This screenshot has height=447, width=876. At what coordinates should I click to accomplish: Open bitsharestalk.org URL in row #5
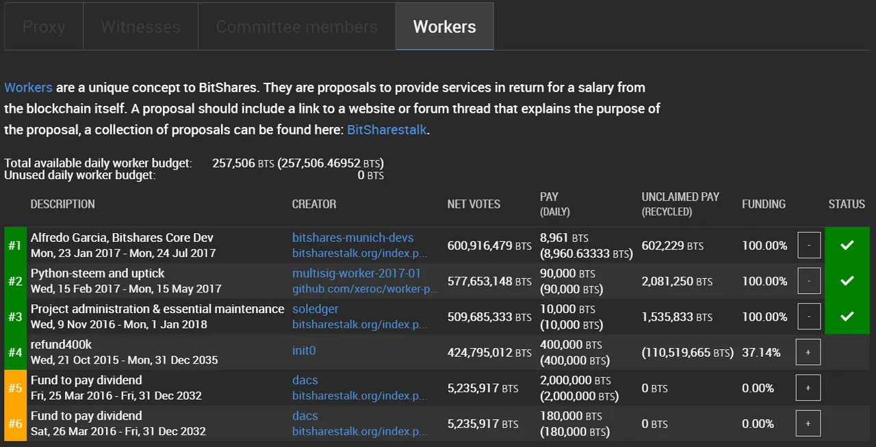tap(359, 396)
